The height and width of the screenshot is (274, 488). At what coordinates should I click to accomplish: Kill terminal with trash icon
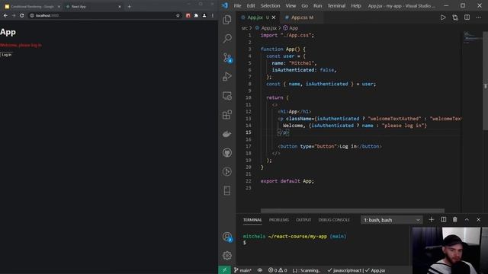[455, 220]
